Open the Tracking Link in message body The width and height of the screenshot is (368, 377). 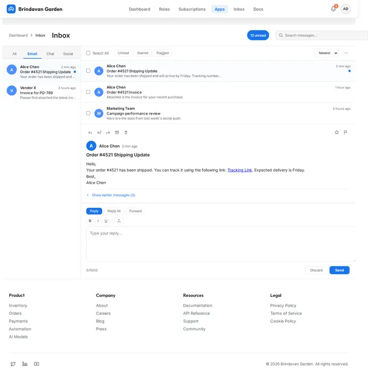[x=240, y=170]
